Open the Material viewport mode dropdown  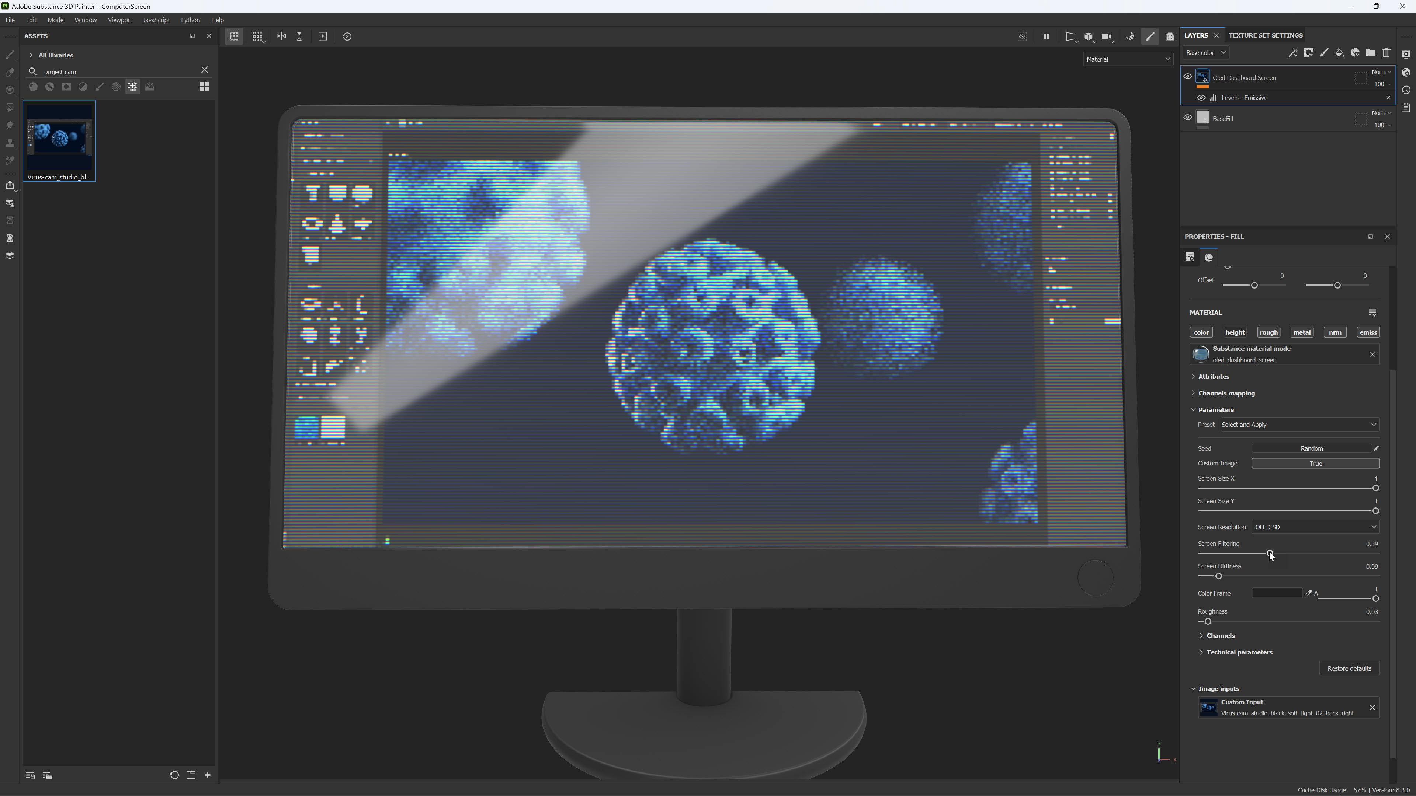[x=1128, y=59]
